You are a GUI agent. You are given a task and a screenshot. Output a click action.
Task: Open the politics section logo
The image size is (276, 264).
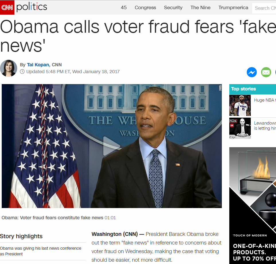32,7
